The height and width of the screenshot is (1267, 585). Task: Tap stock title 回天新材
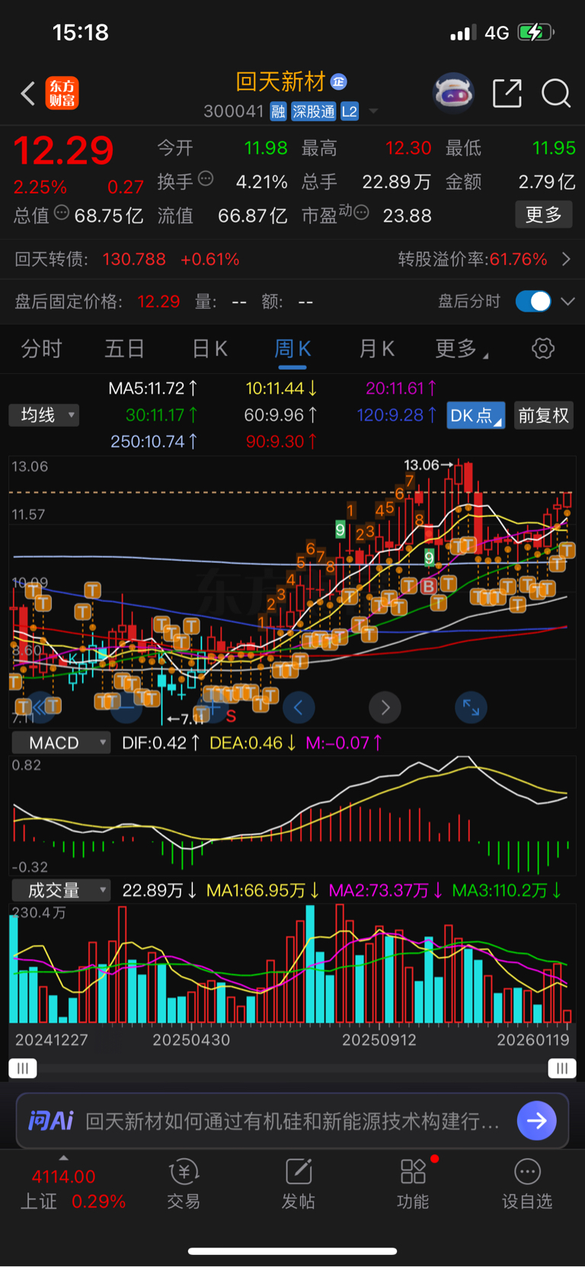point(281,82)
